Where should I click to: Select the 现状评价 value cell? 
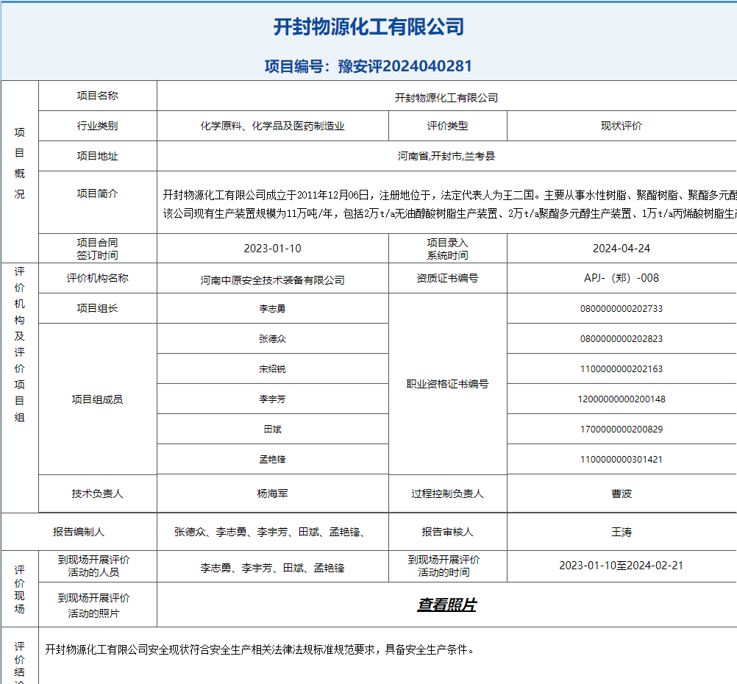click(x=622, y=126)
